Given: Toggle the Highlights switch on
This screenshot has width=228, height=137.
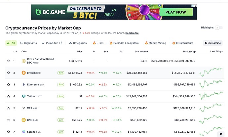Looking at the screenshot, I should 219,28.
